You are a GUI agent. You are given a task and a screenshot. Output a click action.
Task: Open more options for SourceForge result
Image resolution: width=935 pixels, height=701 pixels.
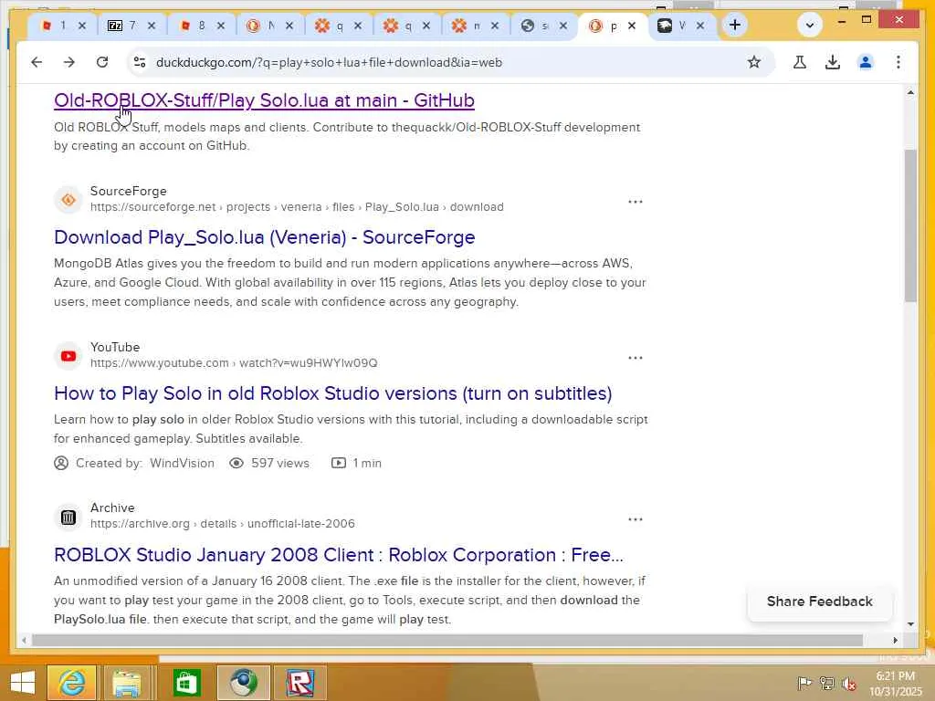coord(636,202)
